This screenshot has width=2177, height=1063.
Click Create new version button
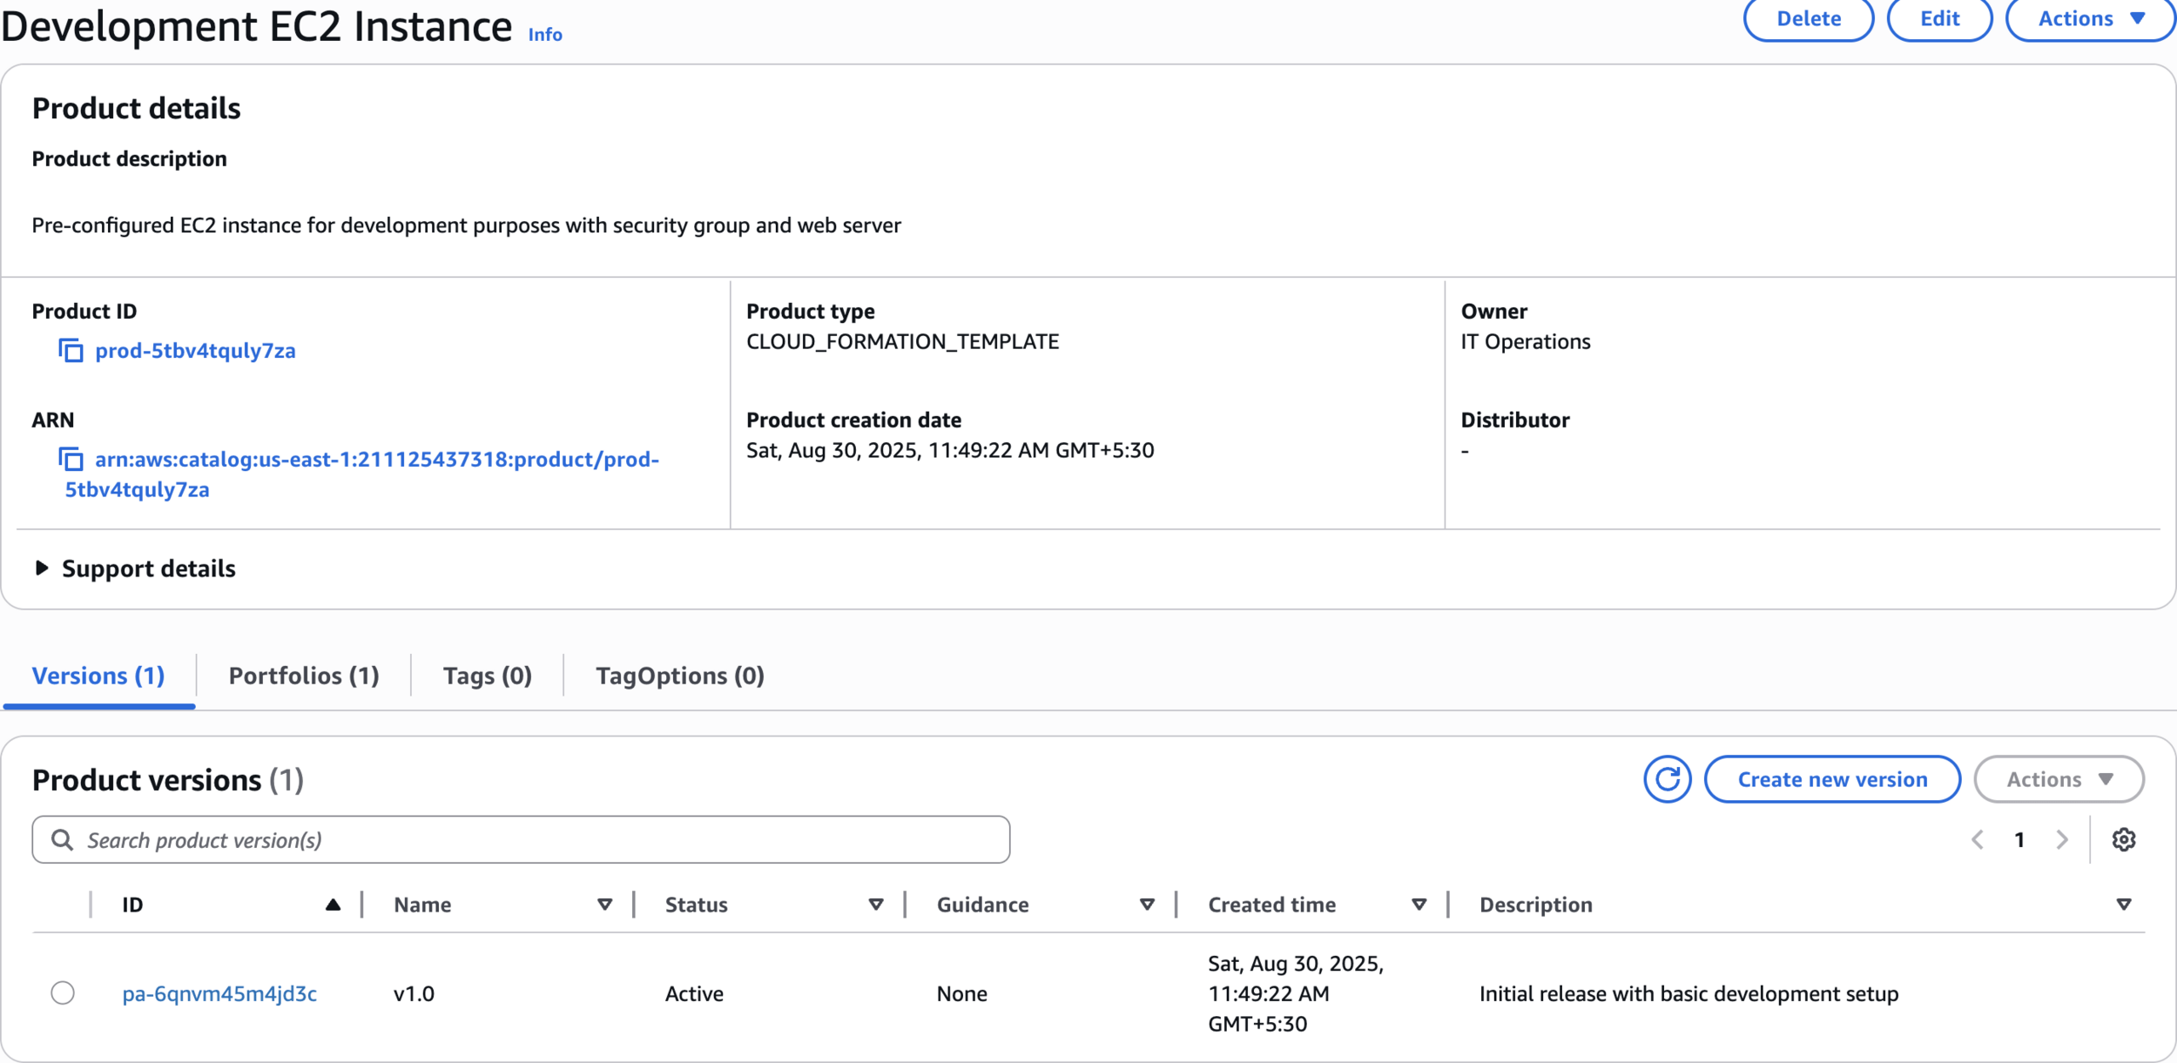1832,779
